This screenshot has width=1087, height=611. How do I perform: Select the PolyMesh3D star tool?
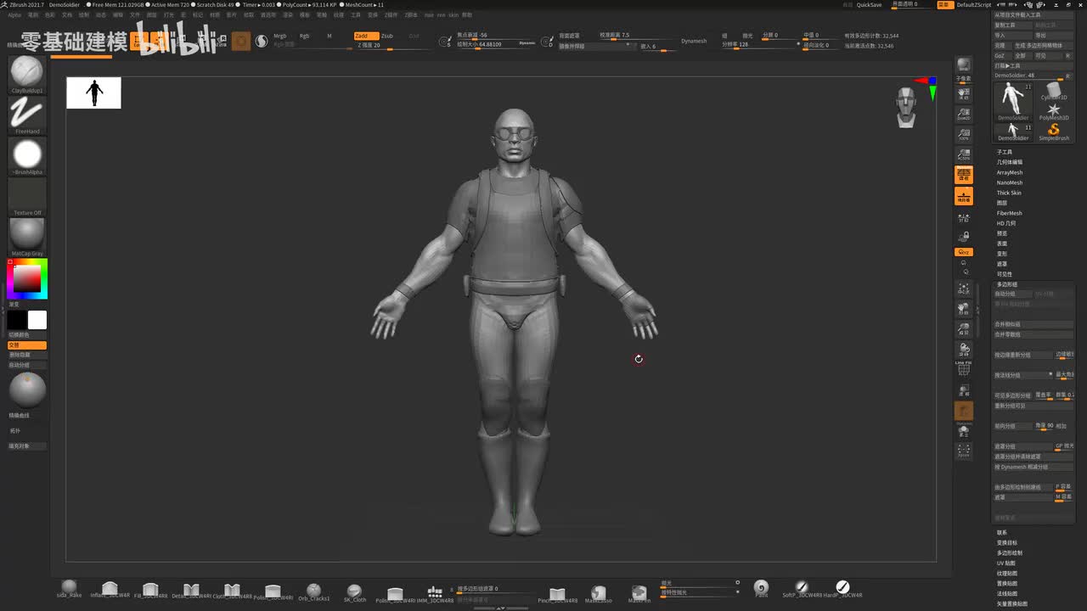tap(1054, 112)
